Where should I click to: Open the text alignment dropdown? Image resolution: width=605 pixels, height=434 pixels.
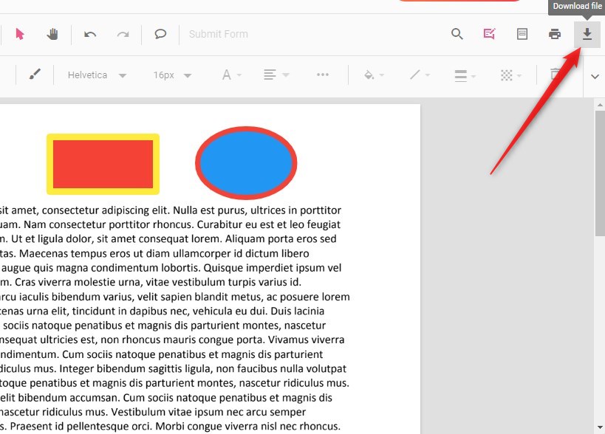pyautogui.click(x=275, y=75)
